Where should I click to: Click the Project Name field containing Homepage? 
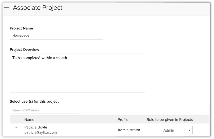56,36
